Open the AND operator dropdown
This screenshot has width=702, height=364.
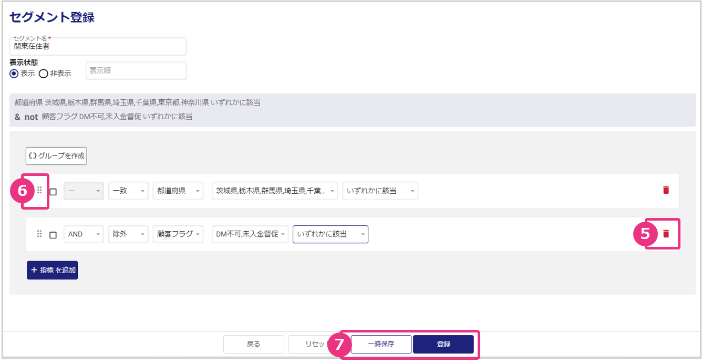click(84, 234)
